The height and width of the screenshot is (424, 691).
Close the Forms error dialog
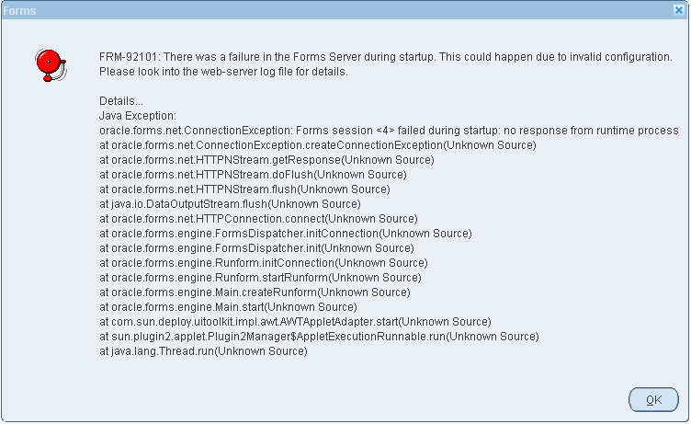coord(678,9)
